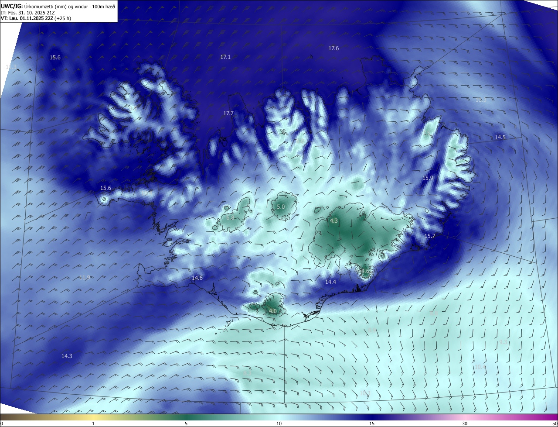Screen dimensions: 558x427
Task: Click the 17.7 value label
Action: coord(228,113)
